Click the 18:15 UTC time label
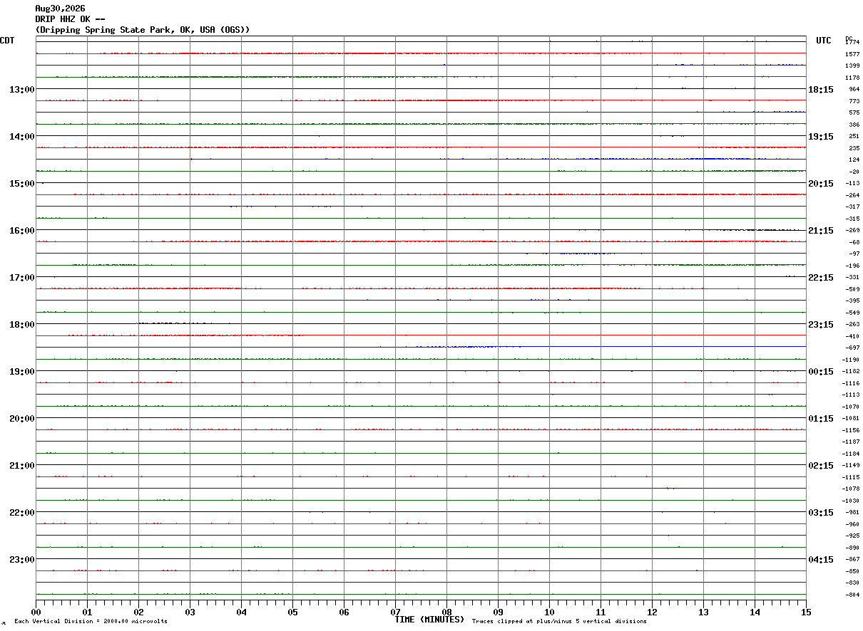Screen dimensions: 863x631 (x=821, y=89)
